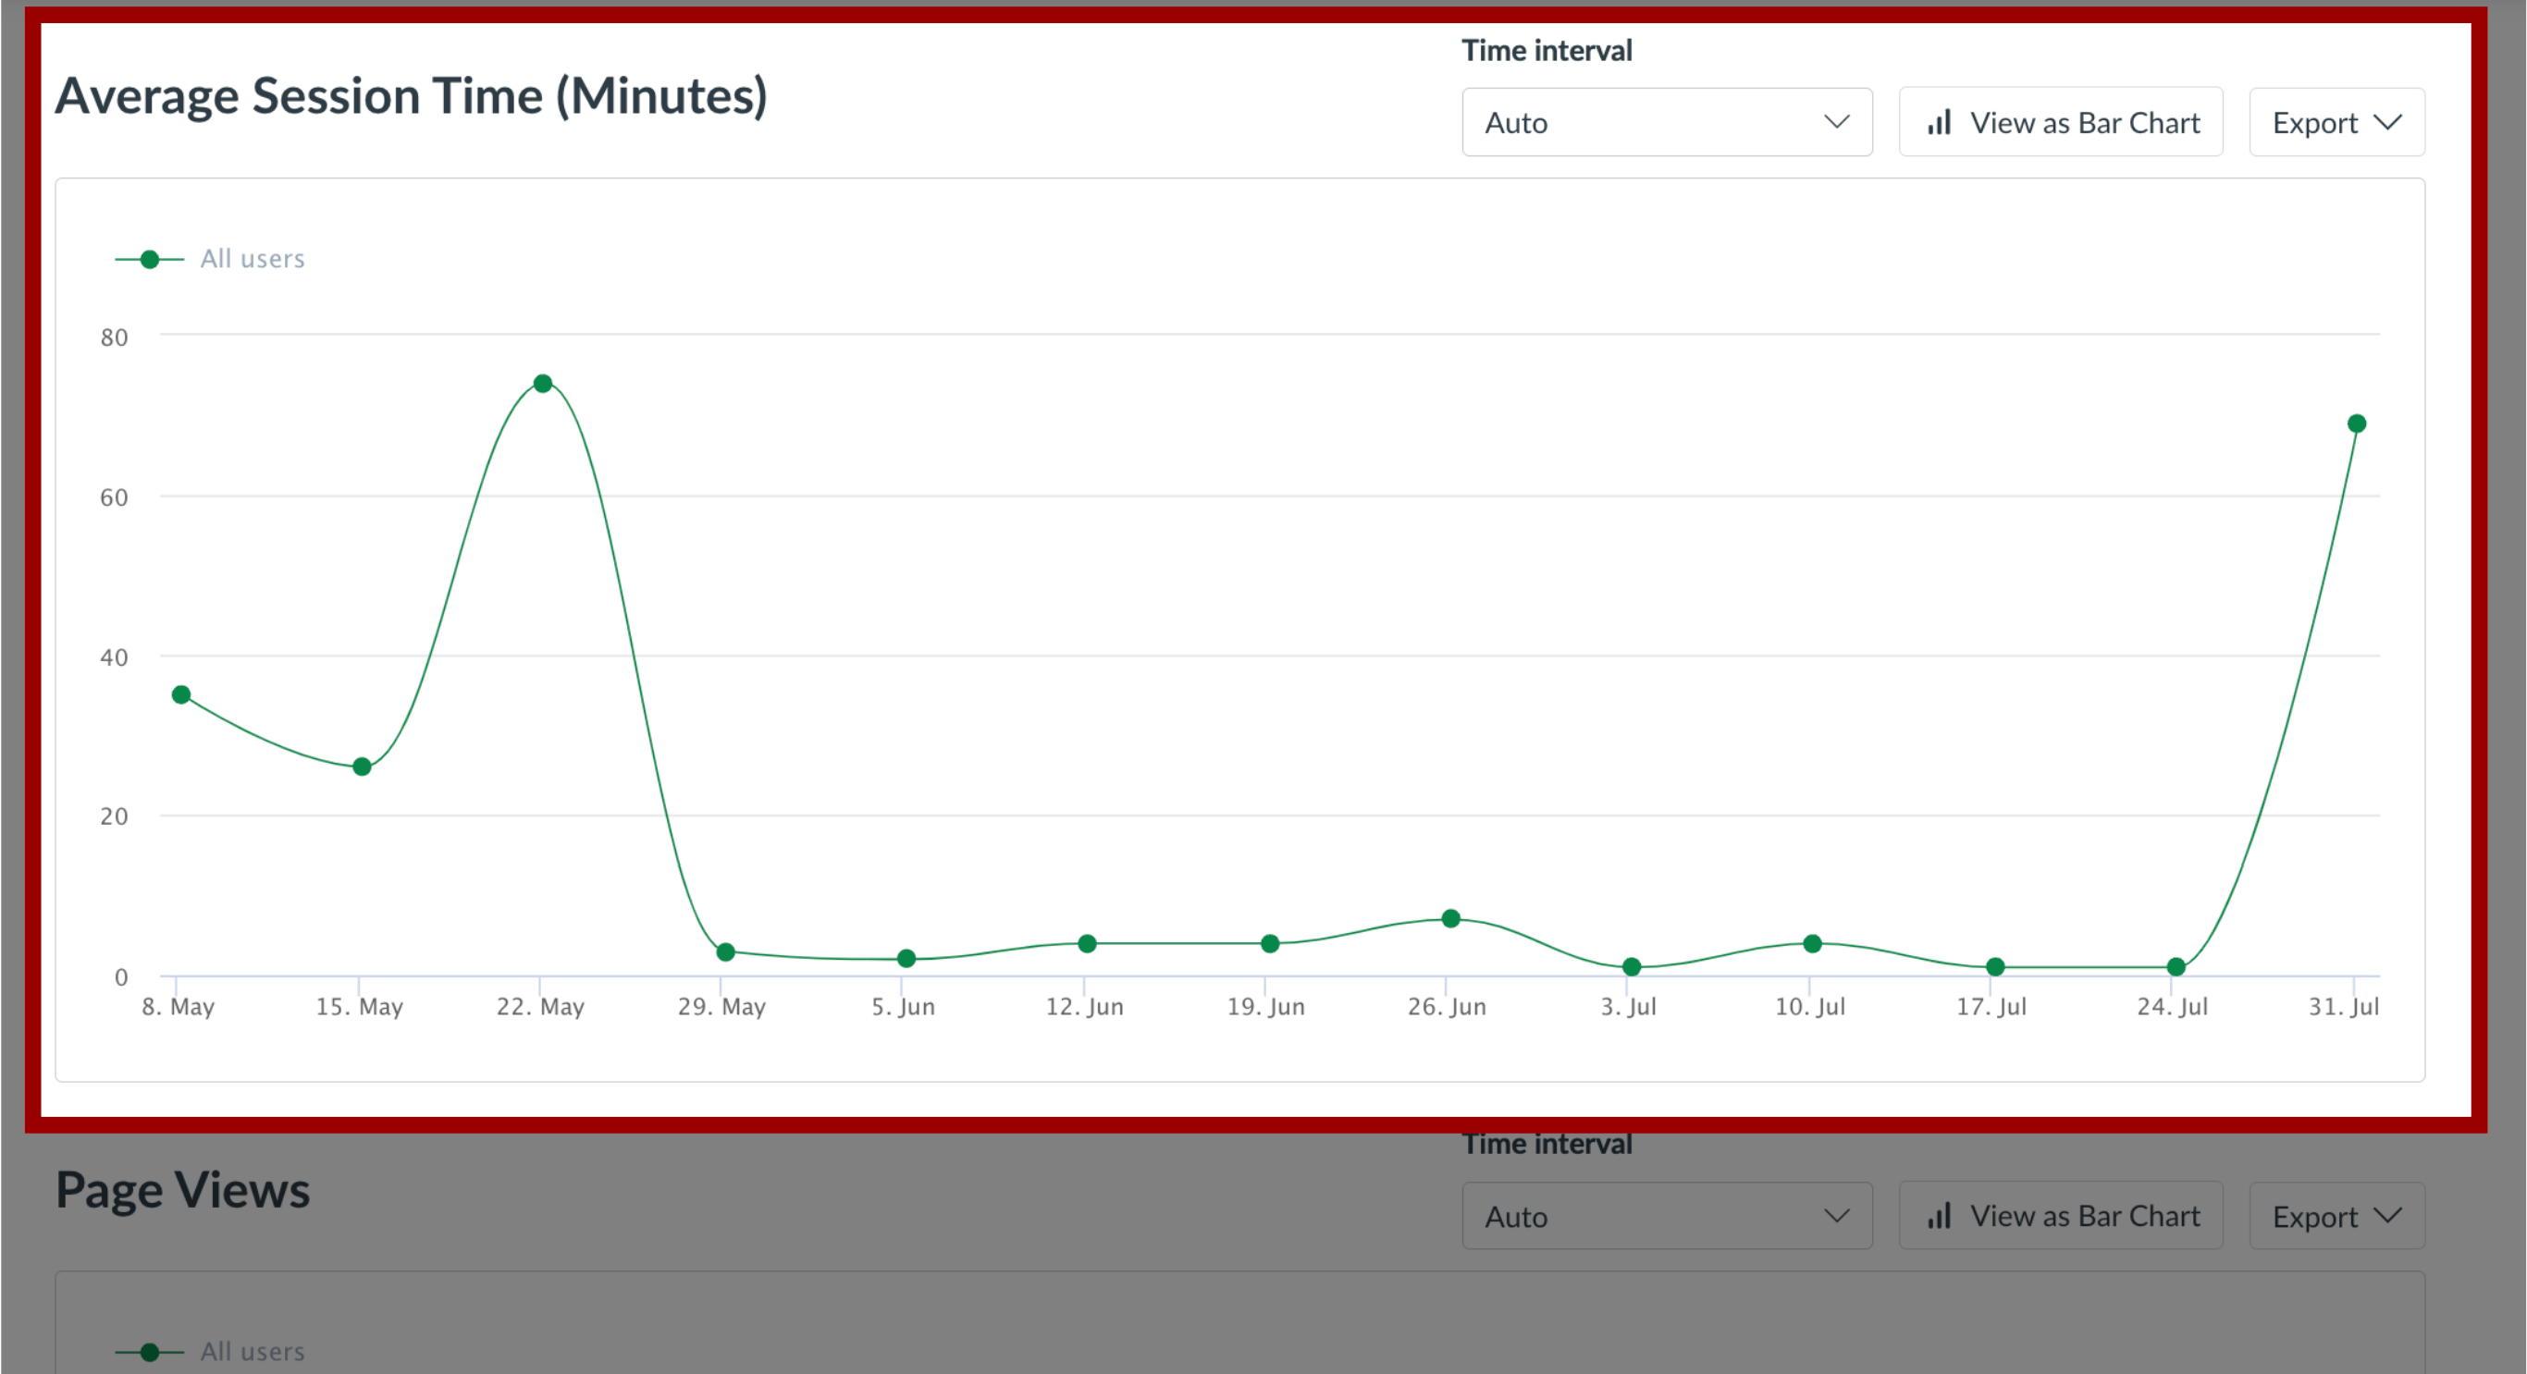
Task: Click View as Bar Chart for Page Views
Action: click(2061, 1216)
